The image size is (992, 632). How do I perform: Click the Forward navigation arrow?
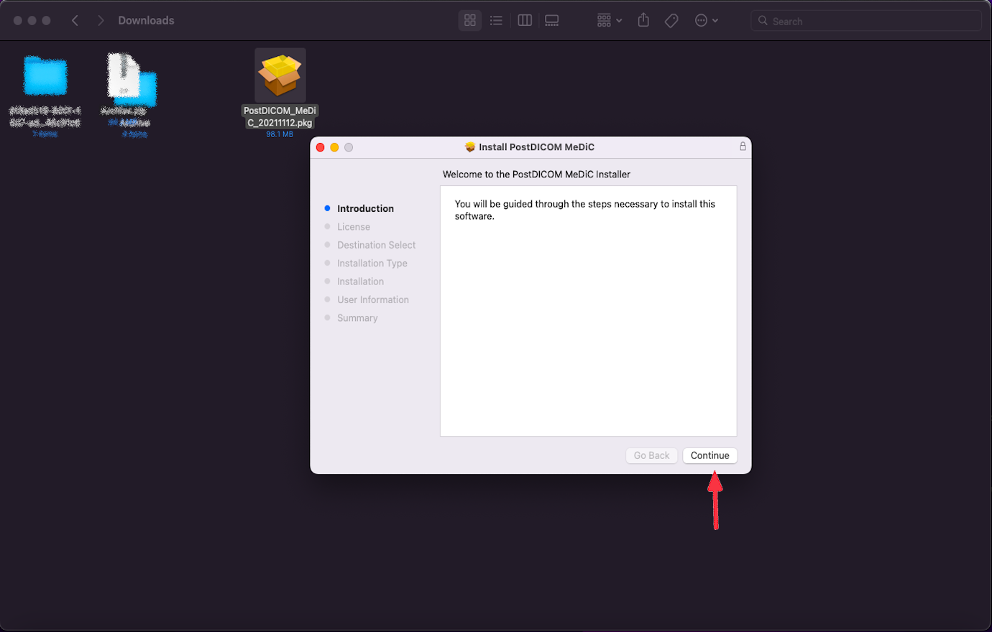[100, 20]
